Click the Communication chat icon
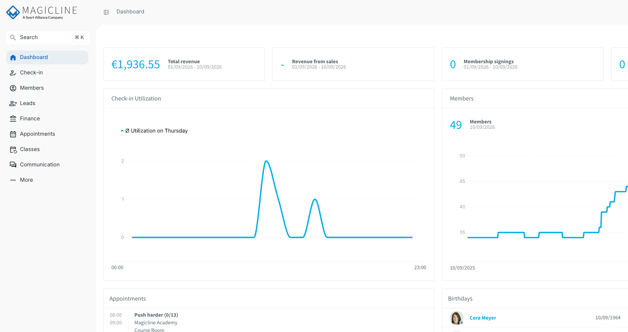The width and height of the screenshot is (628, 332). pyautogui.click(x=13, y=165)
